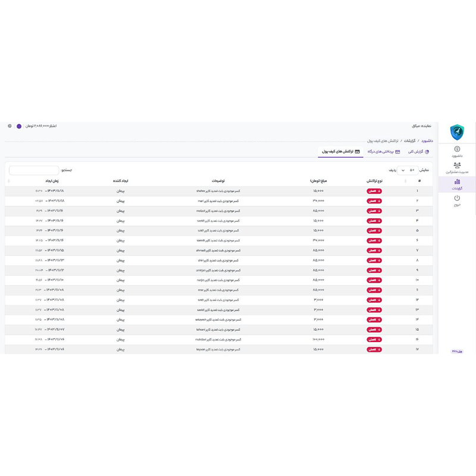Open the settings gear icon in header
Screen dimensions: 476x476
(10, 126)
